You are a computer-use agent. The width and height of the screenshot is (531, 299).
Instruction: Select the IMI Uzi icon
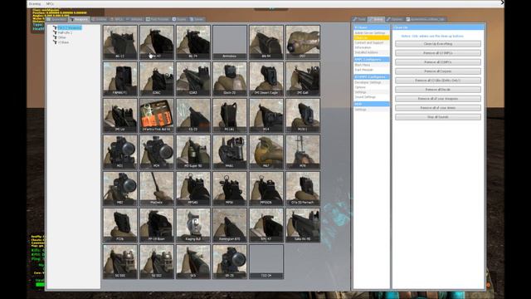tap(120, 115)
